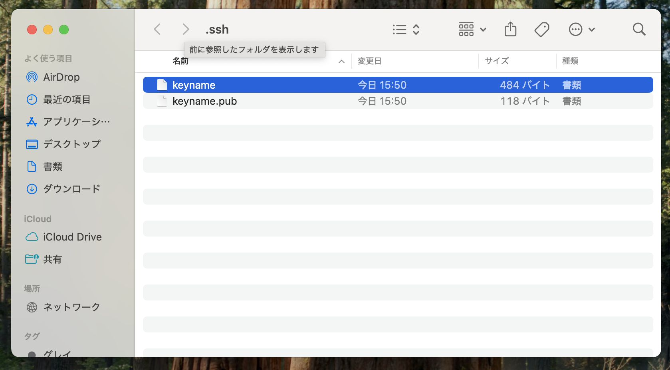The width and height of the screenshot is (670, 370).
Task: Open the アプリケーション sidebar folder
Action: 68,121
